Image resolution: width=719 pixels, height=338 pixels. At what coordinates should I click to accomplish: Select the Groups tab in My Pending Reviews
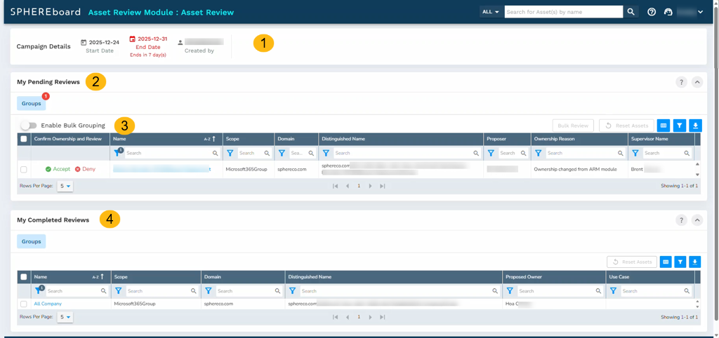(31, 104)
